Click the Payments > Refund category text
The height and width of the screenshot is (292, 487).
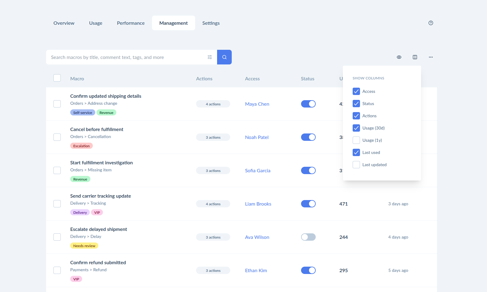[89, 270]
